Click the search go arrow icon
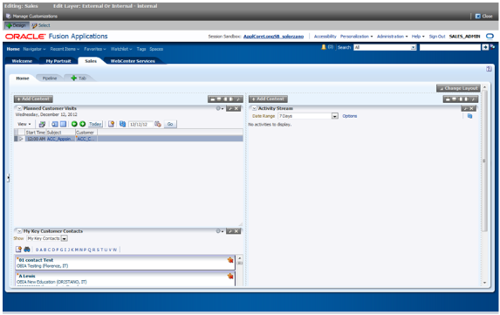Image resolution: width=500 pixels, height=315 pixels. pyautogui.click(x=485, y=47)
